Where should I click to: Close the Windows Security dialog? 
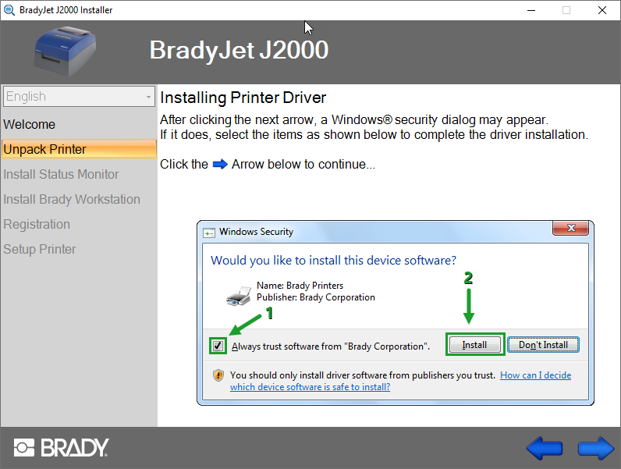click(x=571, y=228)
